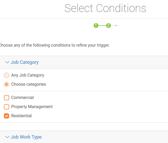Click the Select Conditions heading
Viewport: 168px width, 143px height.
(105, 8)
